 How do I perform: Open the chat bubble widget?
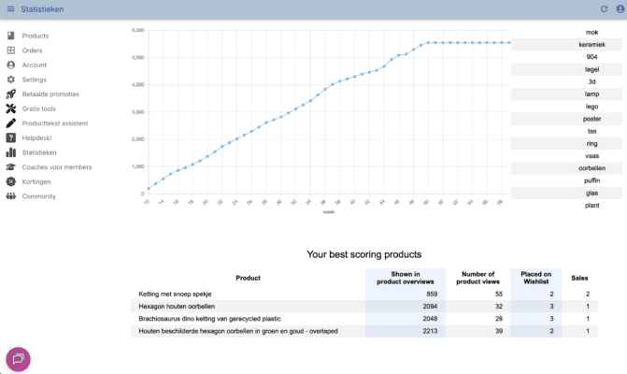tap(19, 359)
